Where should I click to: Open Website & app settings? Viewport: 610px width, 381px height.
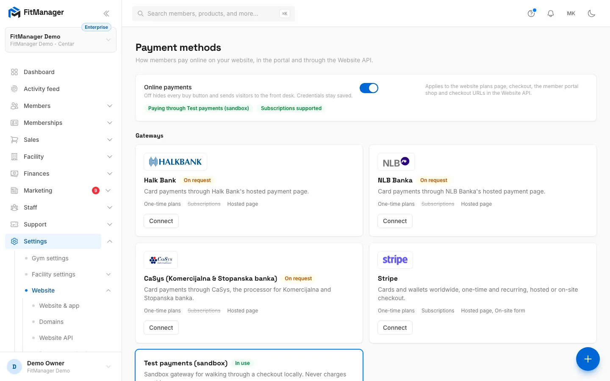[59, 306]
